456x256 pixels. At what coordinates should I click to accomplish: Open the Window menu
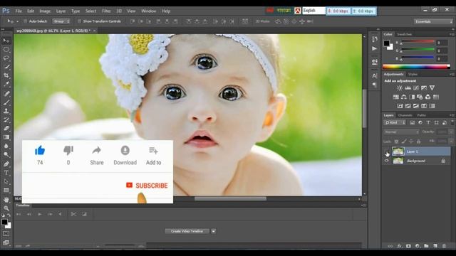point(149,11)
